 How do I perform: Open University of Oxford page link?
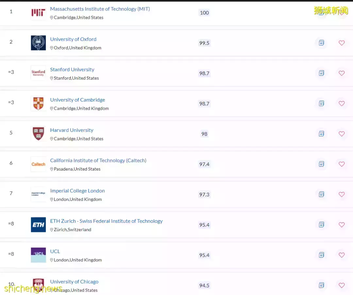(73, 39)
